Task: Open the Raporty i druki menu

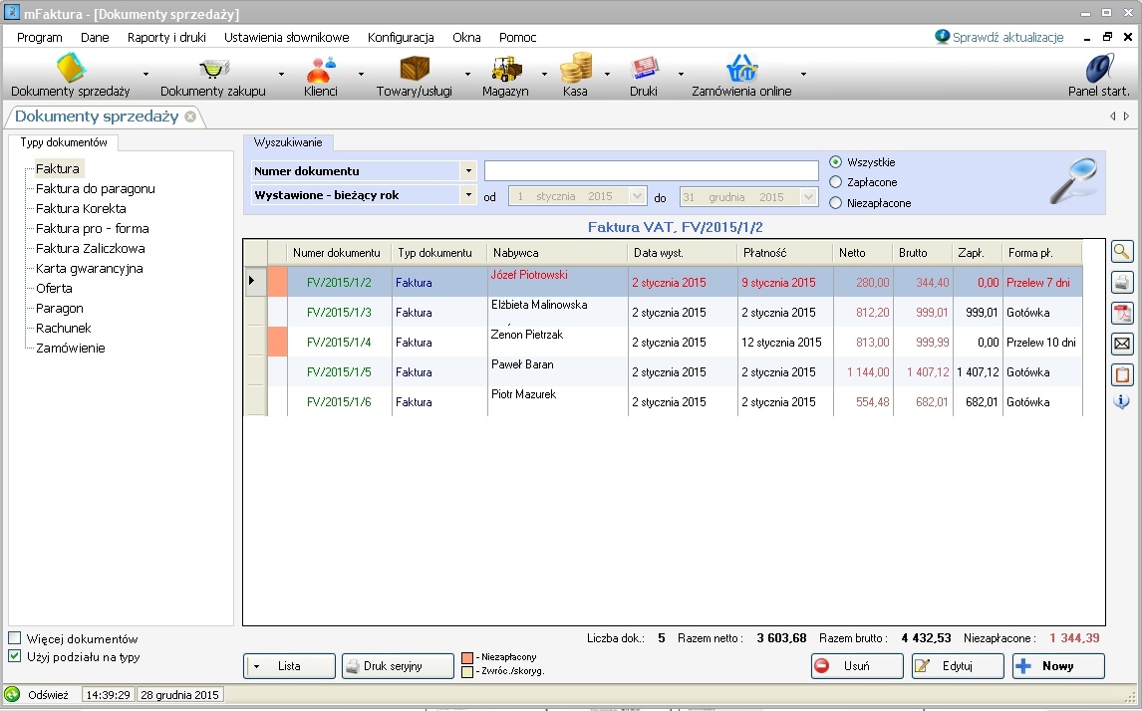Action: [166, 37]
